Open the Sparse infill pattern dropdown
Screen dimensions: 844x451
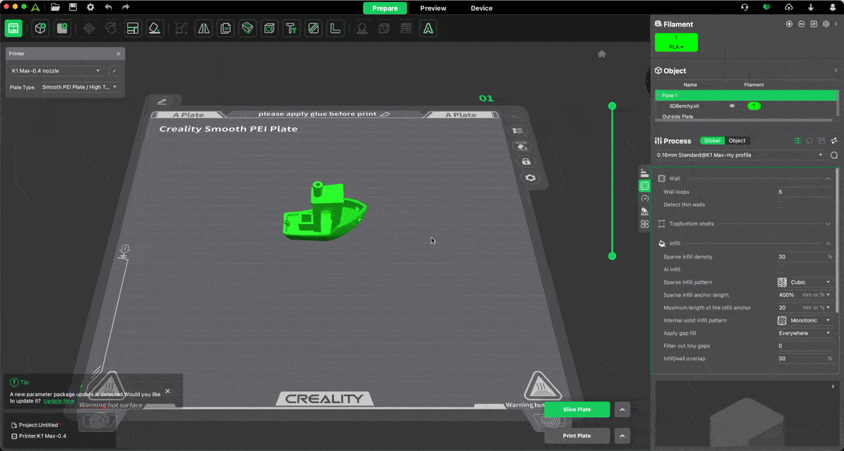tap(805, 282)
